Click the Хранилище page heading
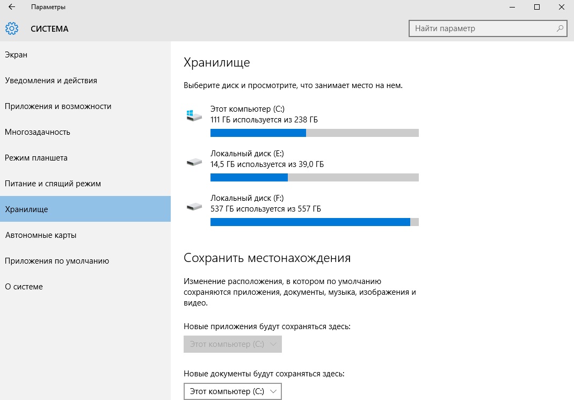Image resolution: width=574 pixels, height=400 pixels. 217,63
